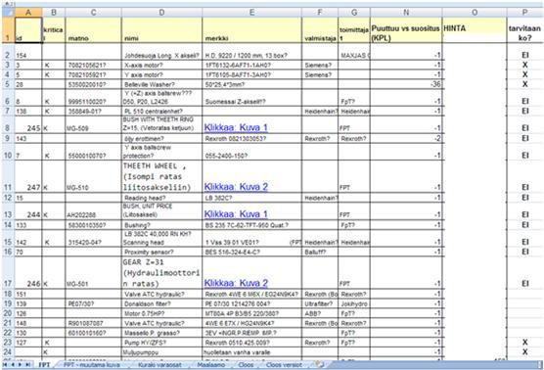Open the Cloos versiot sheet tab

[x=284, y=365]
